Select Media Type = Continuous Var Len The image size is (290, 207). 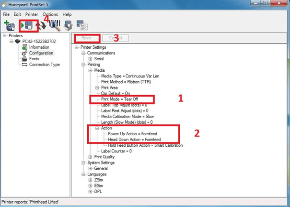click(x=130, y=76)
